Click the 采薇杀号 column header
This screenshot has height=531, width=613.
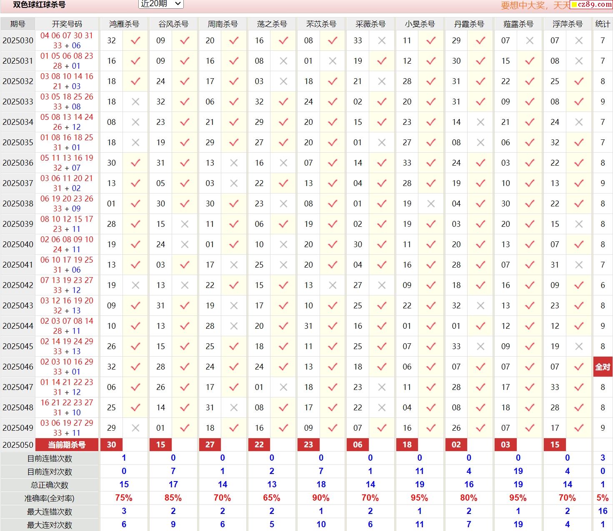coord(370,24)
